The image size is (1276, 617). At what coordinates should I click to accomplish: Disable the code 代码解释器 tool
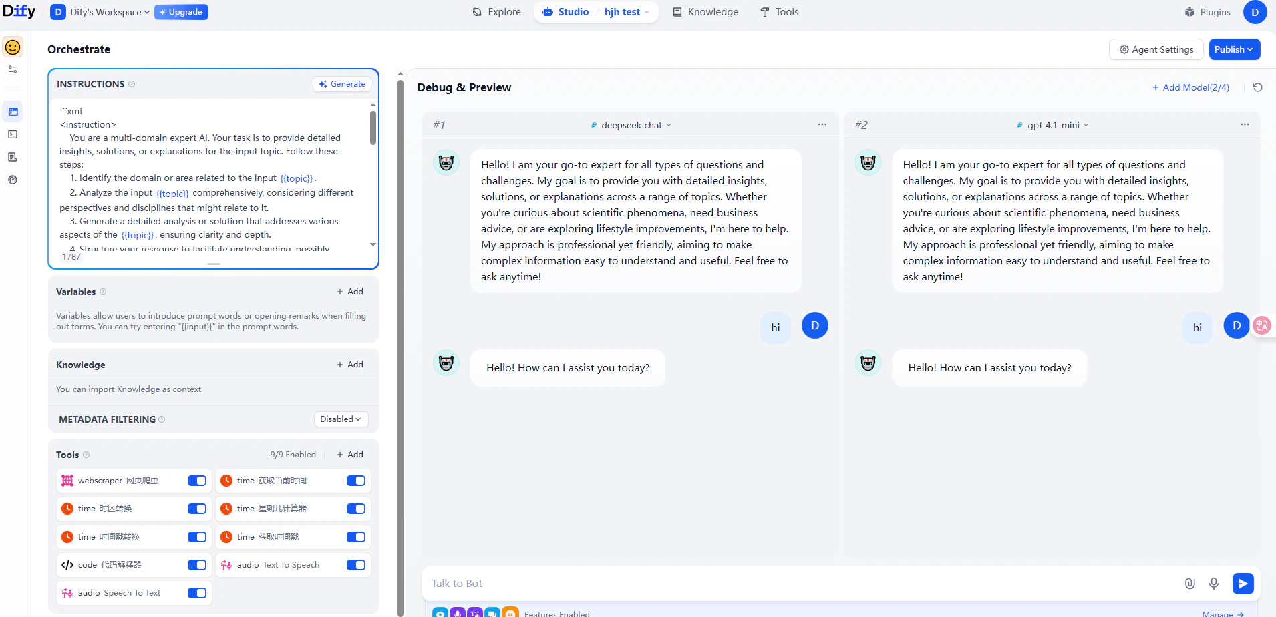pos(196,564)
